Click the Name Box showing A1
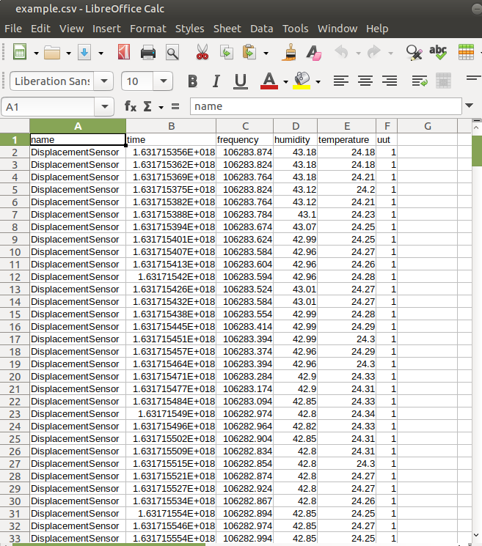This screenshot has height=546, width=482. [x=48, y=106]
